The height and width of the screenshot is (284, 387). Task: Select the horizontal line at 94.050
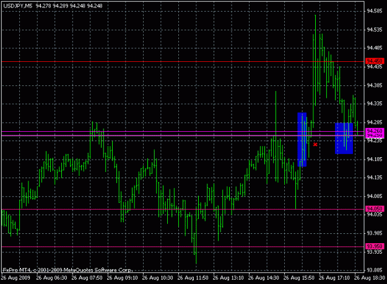click(183, 210)
